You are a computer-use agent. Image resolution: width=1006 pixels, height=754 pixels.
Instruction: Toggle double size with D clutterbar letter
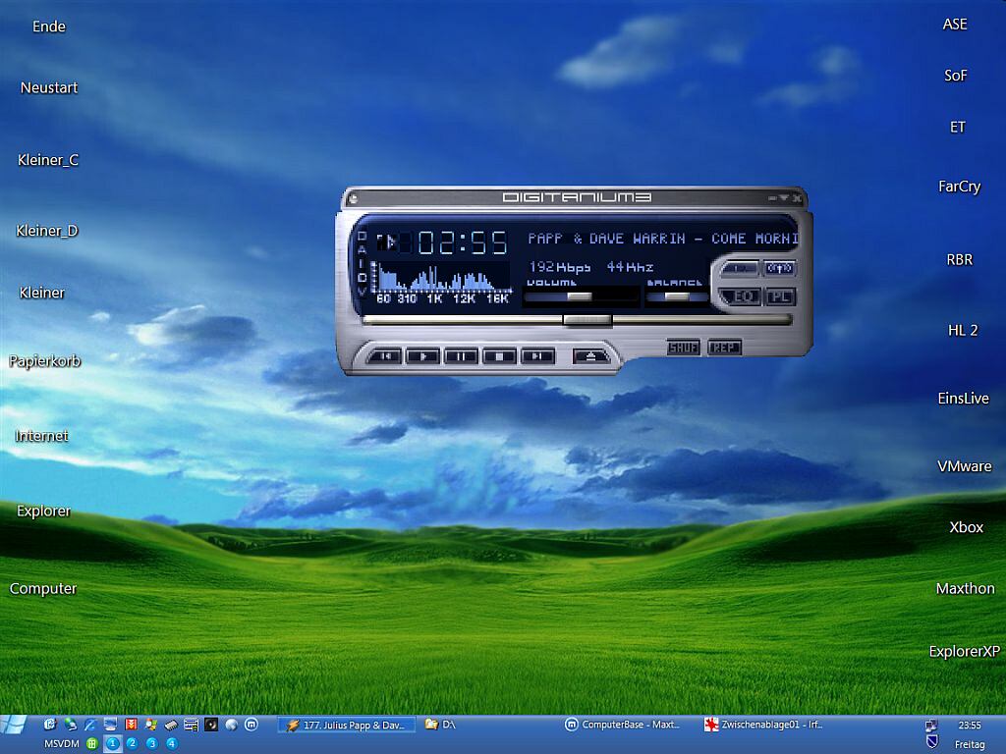click(362, 277)
